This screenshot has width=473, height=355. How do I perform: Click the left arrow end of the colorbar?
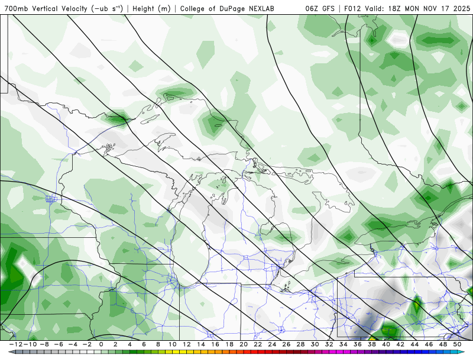[11, 352]
